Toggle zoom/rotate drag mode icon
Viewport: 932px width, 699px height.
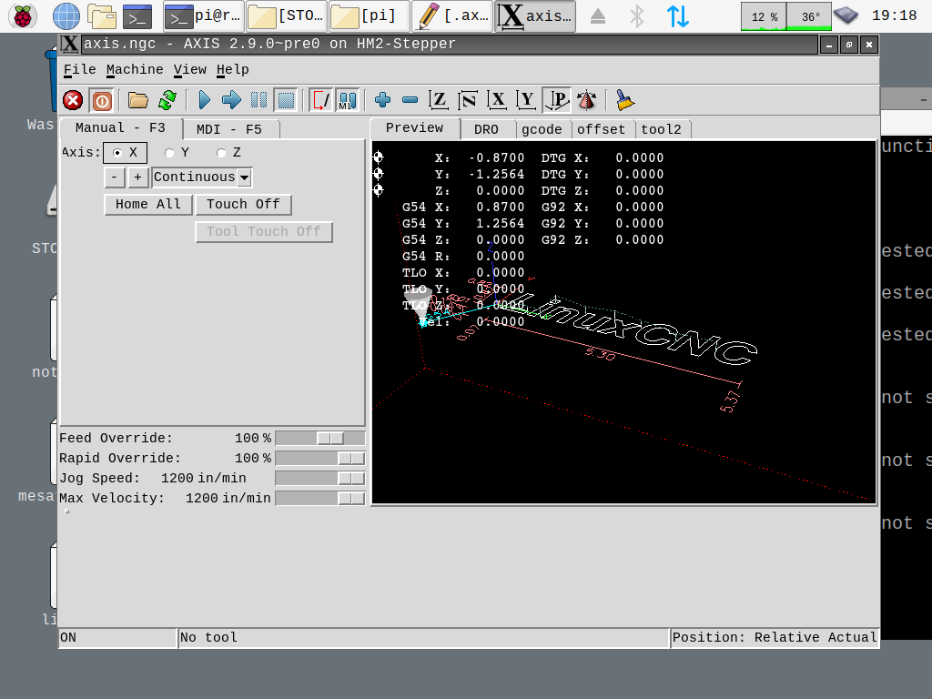coord(586,100)
